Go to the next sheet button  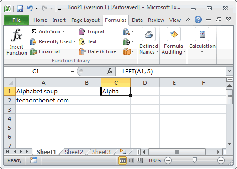tap(21, 151)
